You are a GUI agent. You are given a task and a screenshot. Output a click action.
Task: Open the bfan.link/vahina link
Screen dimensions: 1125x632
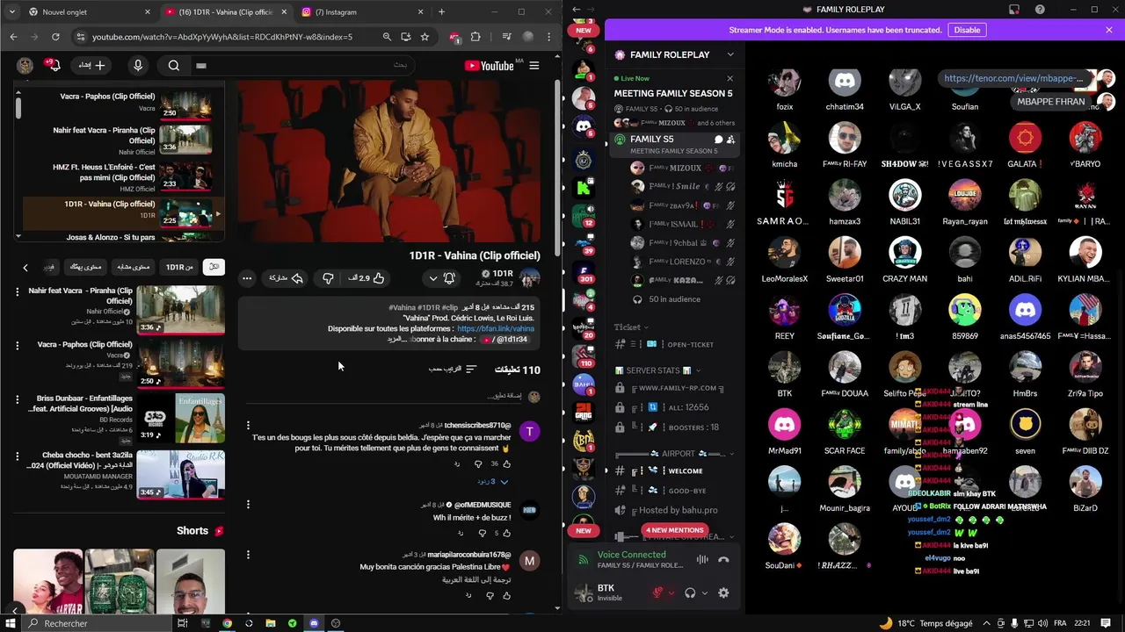[x=496, y=328]
